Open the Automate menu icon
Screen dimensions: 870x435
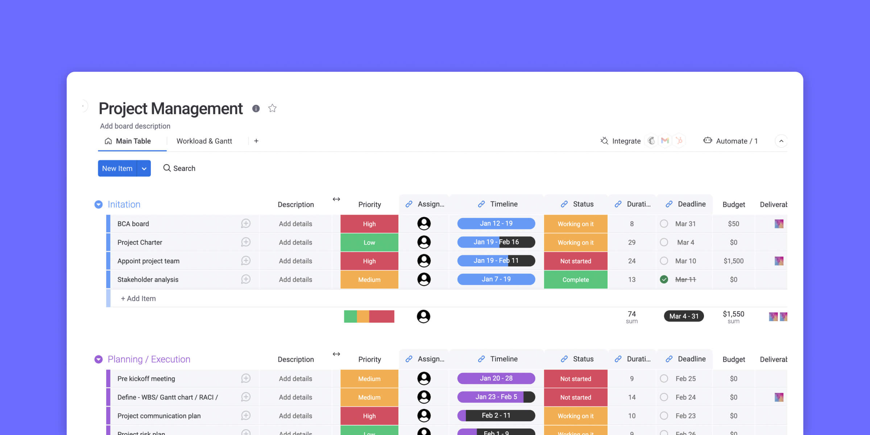707,141
